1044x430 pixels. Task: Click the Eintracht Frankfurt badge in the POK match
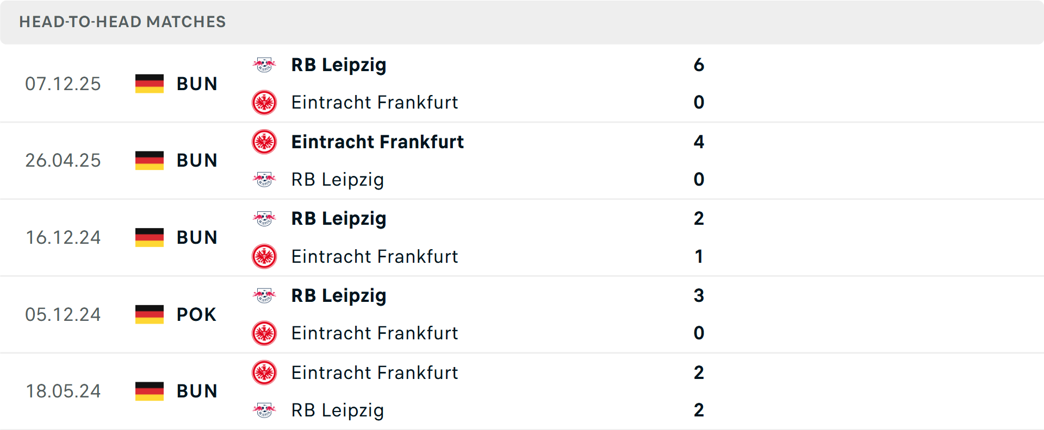click(x=264, y=333)
